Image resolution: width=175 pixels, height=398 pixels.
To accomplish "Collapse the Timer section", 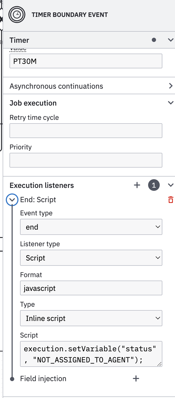I will 171,40.
